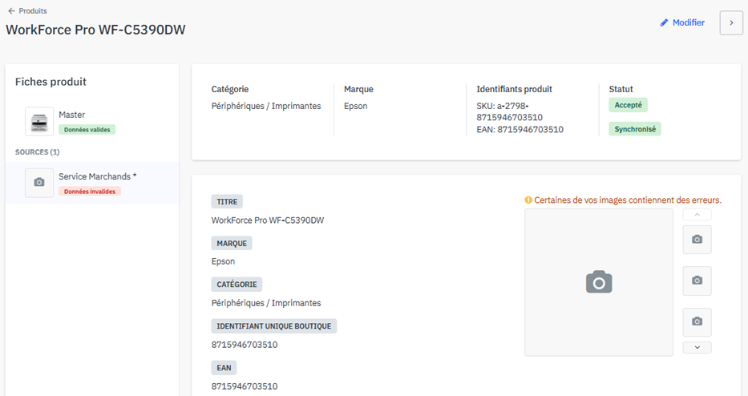Return to the Produits list
This screenshot has width=748, height=396.
32,11
